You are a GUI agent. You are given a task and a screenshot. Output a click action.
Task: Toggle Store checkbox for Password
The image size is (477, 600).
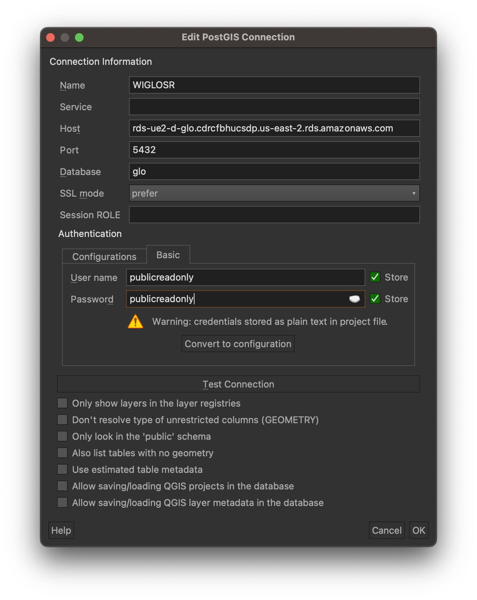(x=375, y=299)
